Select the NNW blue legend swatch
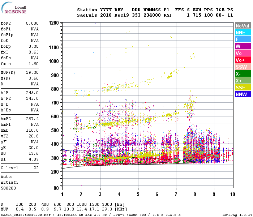 pos(243,94)
